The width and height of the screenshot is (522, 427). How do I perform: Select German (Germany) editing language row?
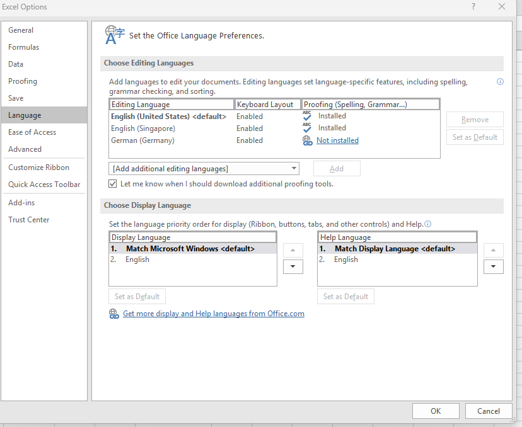(x=274, y=140)
